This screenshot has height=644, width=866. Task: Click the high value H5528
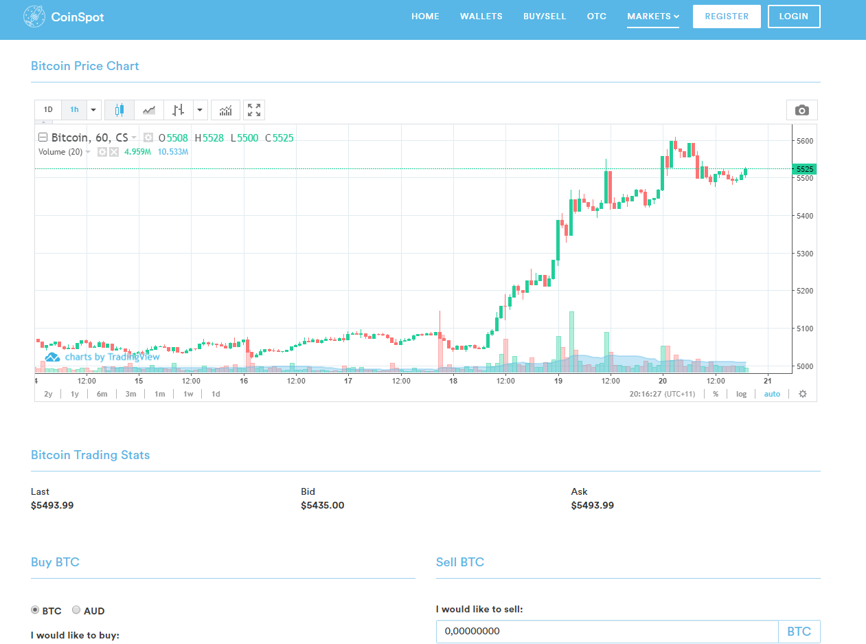209,138
